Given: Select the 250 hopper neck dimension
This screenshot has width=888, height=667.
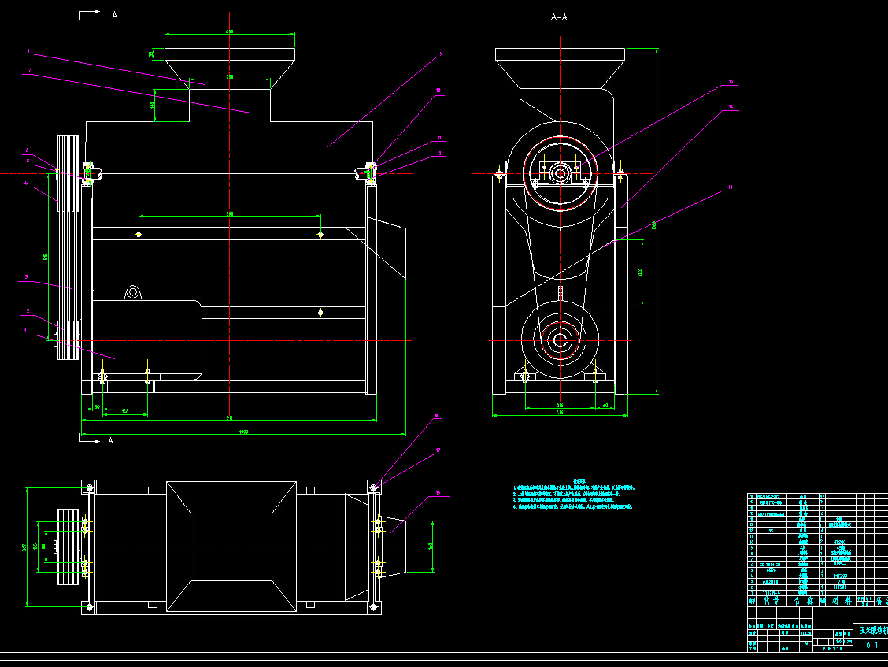Looking at the screenshot, I should [229, 77].
